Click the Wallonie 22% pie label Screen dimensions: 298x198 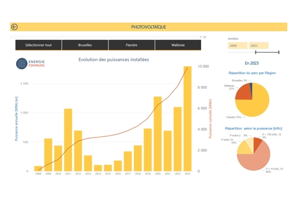tap(229, 87)
